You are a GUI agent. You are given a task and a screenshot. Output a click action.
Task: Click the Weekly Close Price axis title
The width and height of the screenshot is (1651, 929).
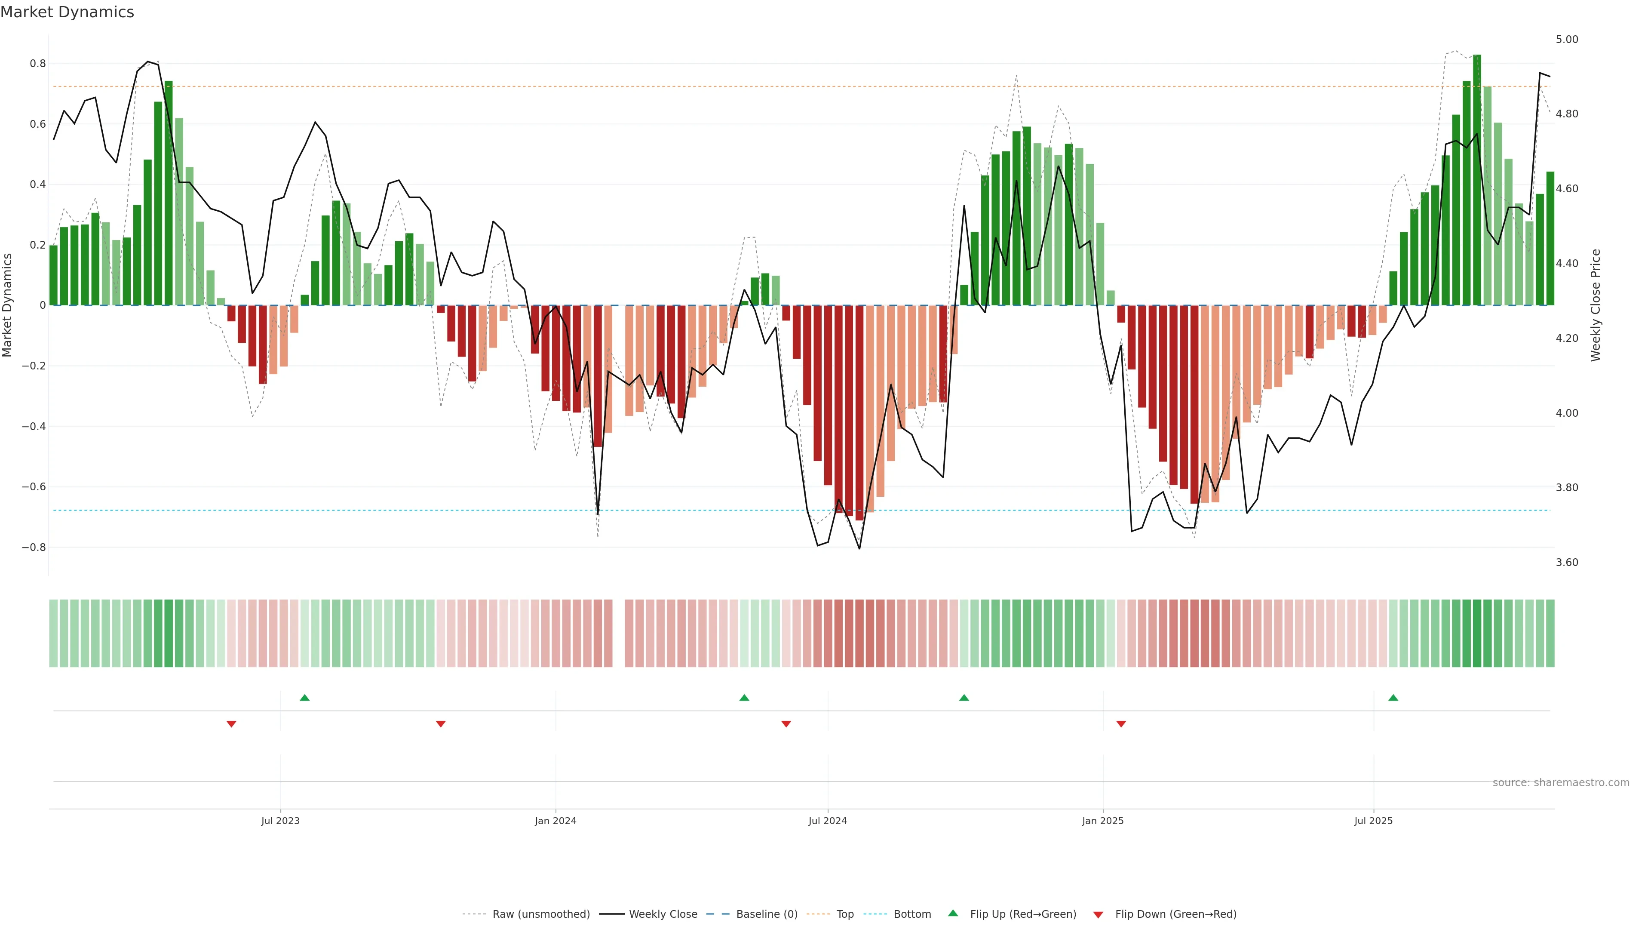click(1595, 305)
